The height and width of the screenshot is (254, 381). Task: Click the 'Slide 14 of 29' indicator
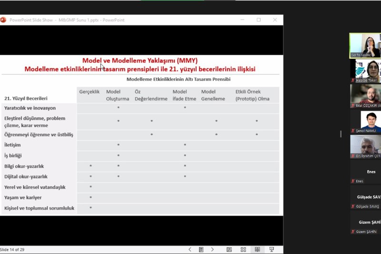click(x=11, y=249)
